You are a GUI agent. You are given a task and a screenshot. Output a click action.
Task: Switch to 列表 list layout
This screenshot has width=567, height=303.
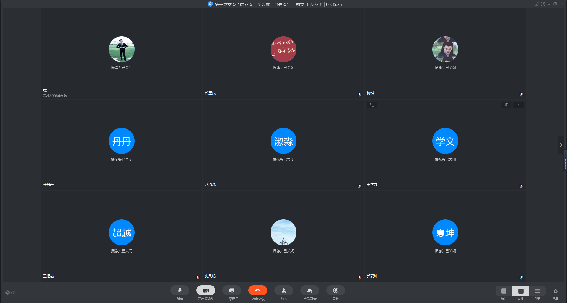tap(537, 291)
